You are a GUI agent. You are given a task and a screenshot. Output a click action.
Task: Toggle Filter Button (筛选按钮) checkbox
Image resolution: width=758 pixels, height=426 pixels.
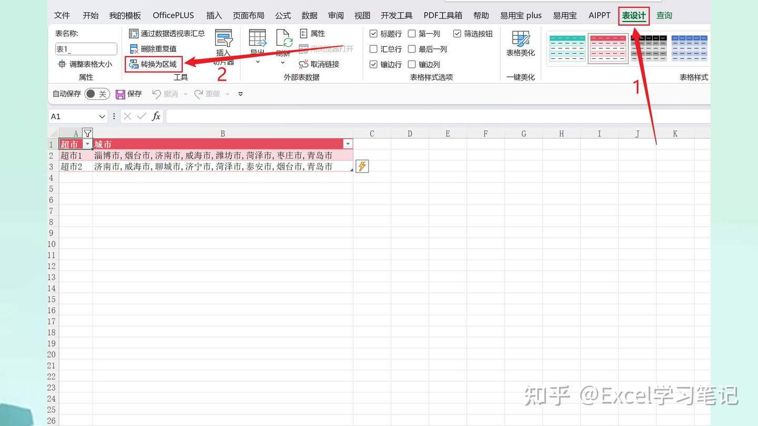coord(457,34)
